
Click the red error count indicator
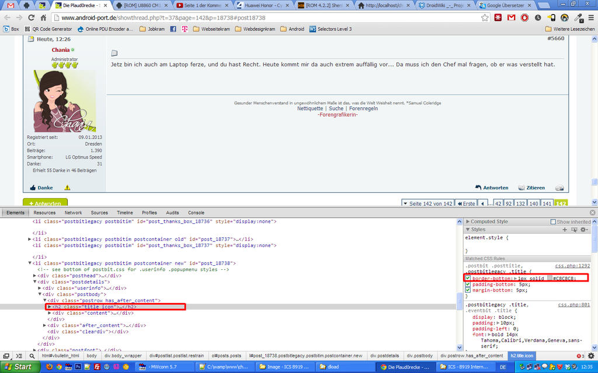pyautogui.click(x=580, y=356)
